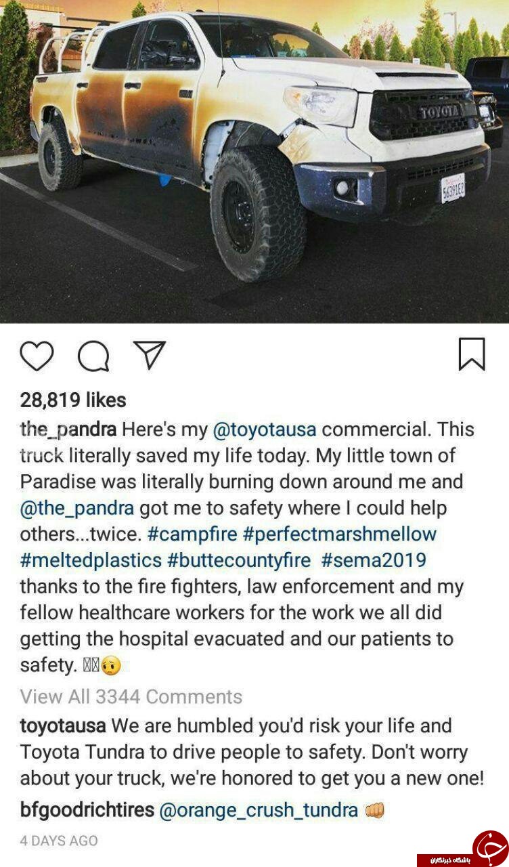Image resolution: width=509 pixels, height=867 pixels.
Task: Open comments via speech bubble icon
Action: point(93,356)
